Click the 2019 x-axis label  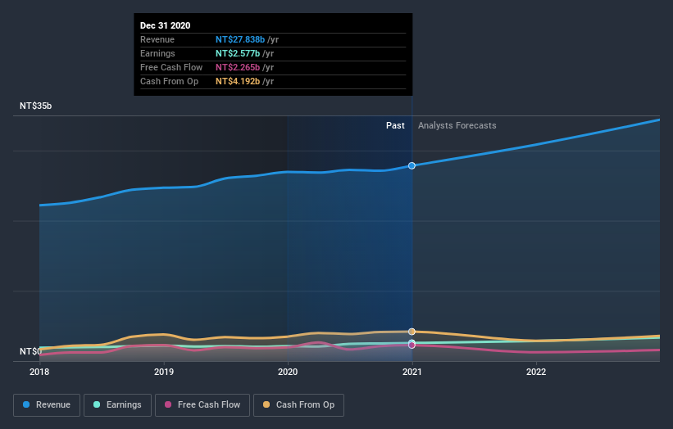pyautogui.click(x=163, y=372)
